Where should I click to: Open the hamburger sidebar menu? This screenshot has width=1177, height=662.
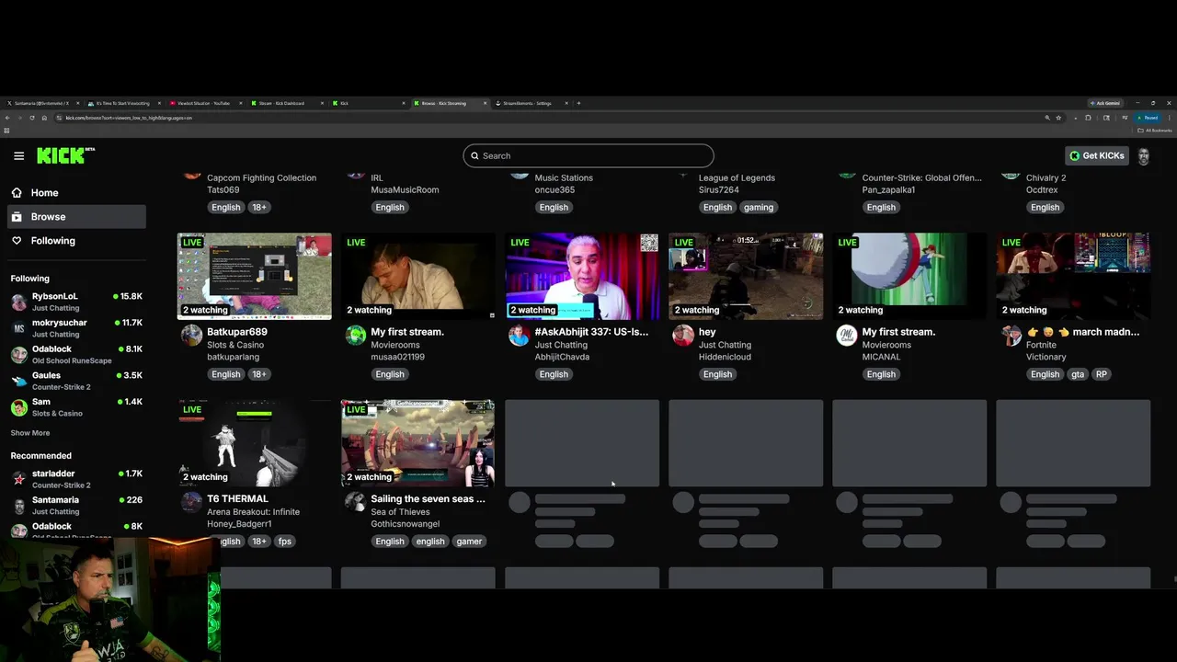(x=18, y=156)
